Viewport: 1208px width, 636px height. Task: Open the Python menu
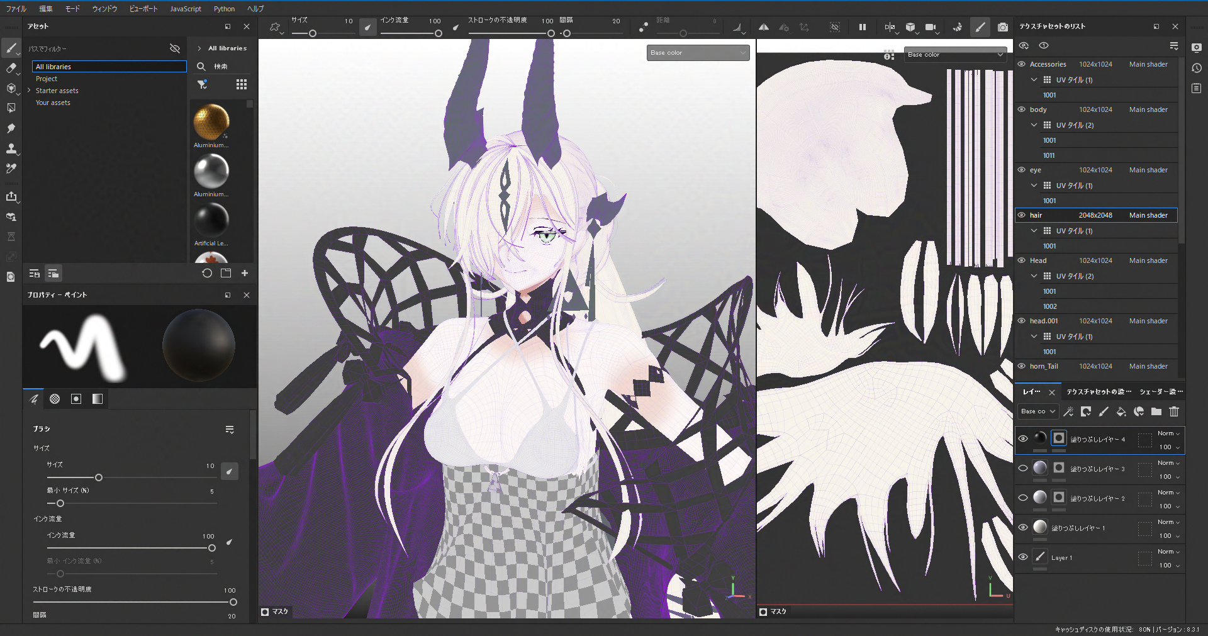coord(224,9)
